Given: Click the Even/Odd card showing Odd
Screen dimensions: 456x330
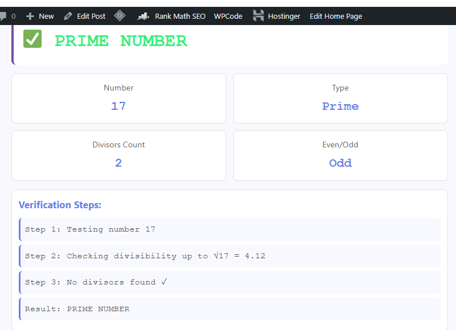Looking at the screenshot, I should click(x=340, y=155).
